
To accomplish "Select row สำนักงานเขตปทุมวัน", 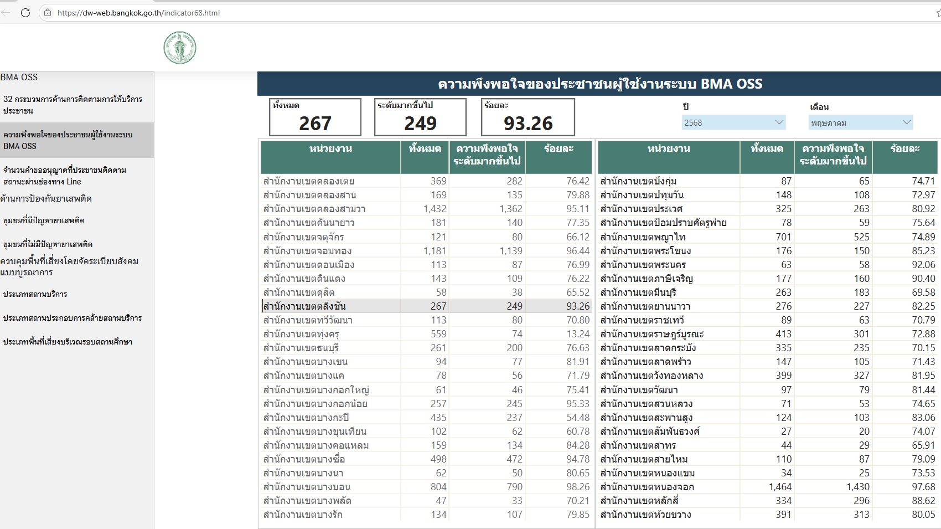I will click(768, 195).
